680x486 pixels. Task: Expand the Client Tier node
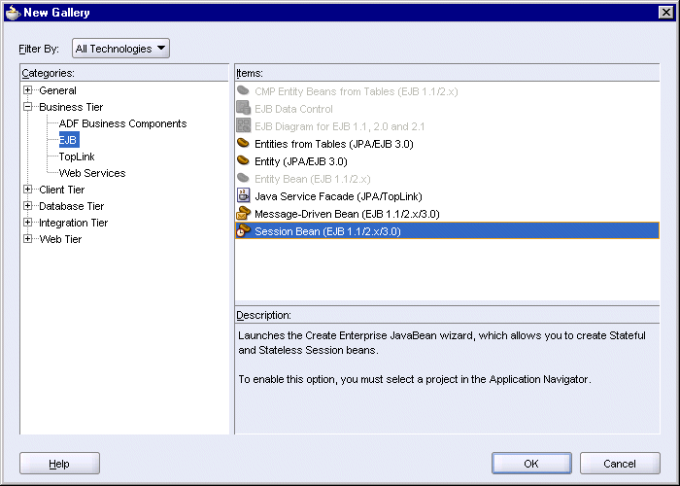click(x=28, y=190)
